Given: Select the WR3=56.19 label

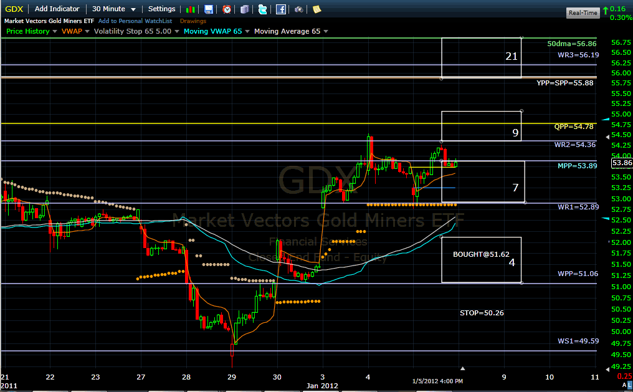Looking at the screenshot, I should pyautogui.click(x=579, y=55).
